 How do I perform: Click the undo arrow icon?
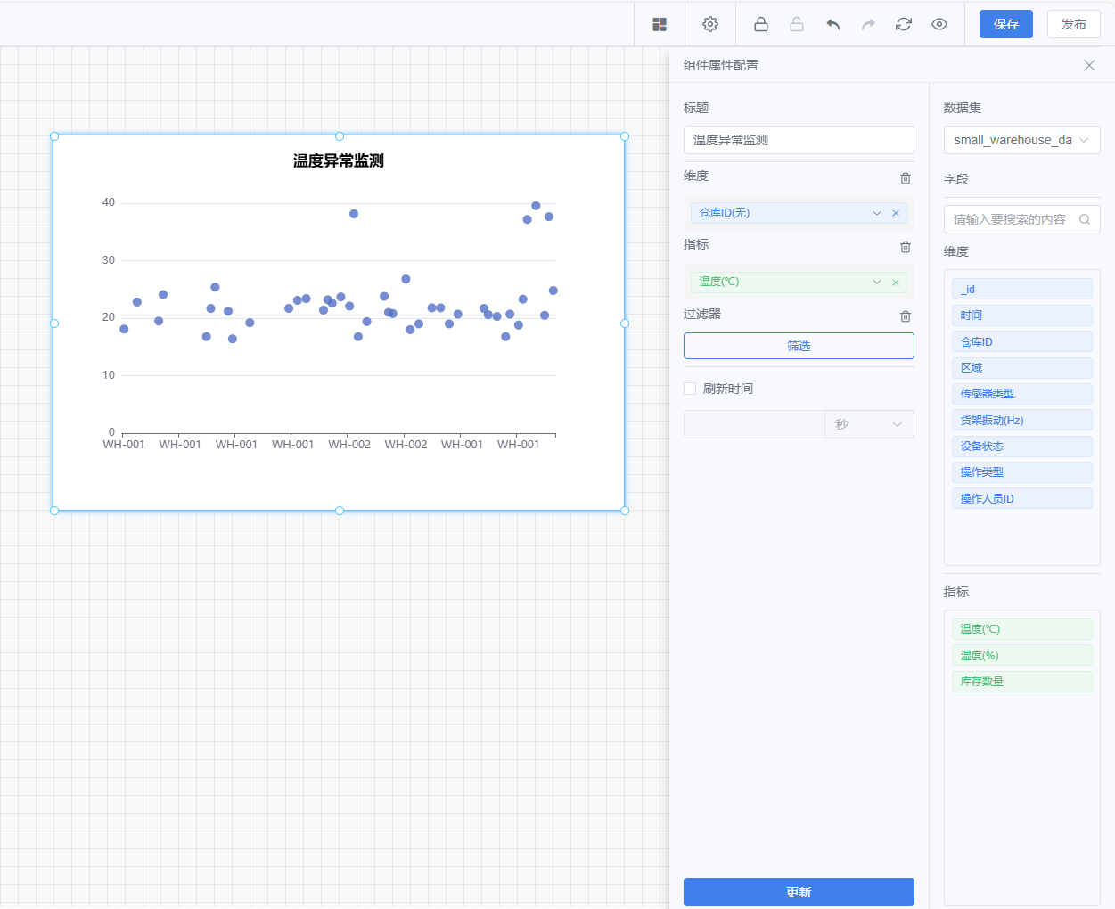click(x=833, y=24)
